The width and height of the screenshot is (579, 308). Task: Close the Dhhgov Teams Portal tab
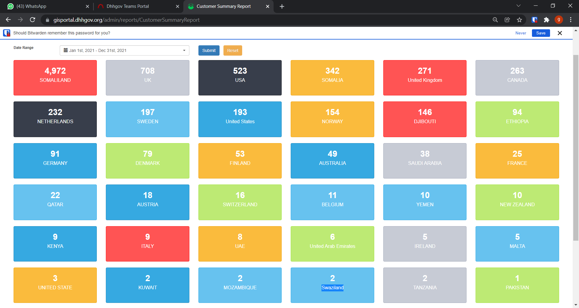pos(177,6)
